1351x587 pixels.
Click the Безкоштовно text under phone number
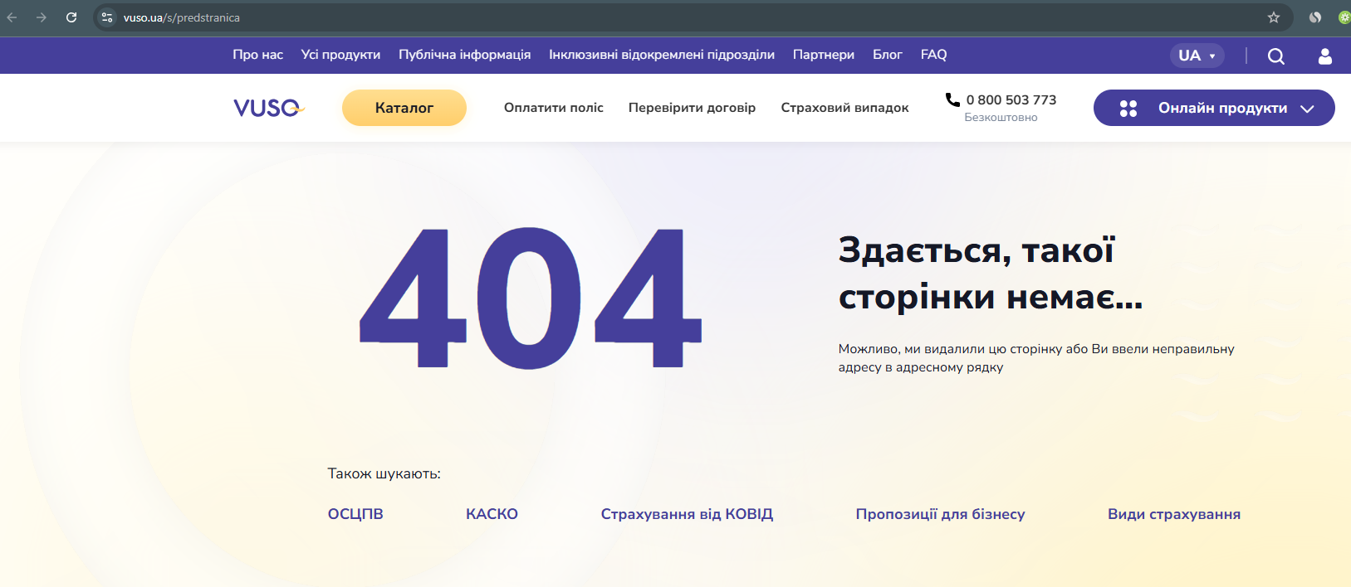[1001, 118]
